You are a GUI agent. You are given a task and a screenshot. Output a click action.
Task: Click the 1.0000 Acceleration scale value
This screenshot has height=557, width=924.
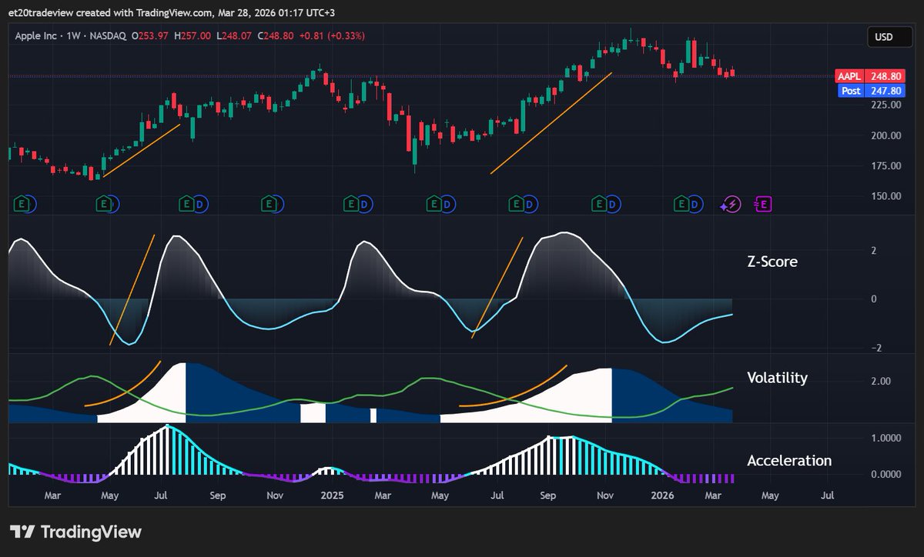pyautogui.click(x=885, y=438)
